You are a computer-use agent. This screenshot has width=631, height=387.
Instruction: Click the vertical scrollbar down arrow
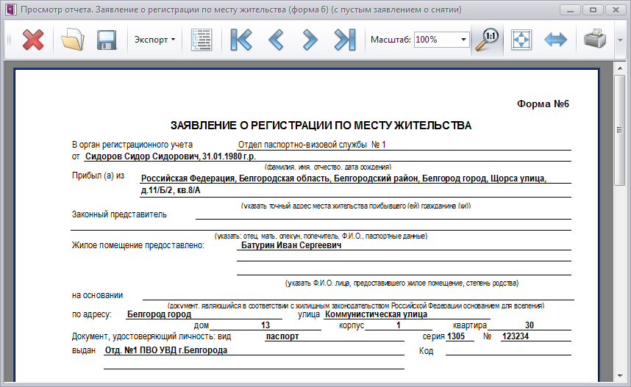(620, 376)
